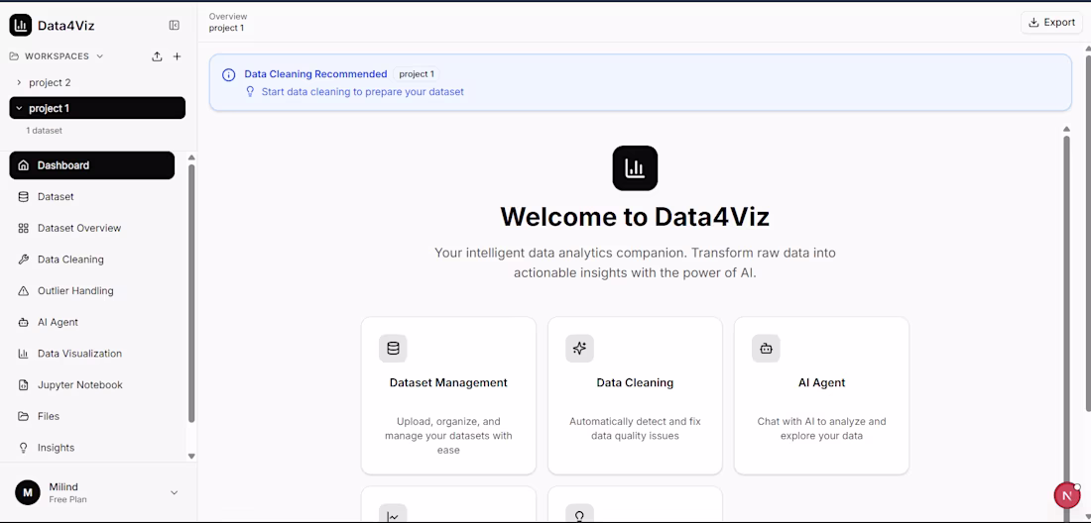
Task: Click the Data4Viz logo icon
Action: pos(21,25)
